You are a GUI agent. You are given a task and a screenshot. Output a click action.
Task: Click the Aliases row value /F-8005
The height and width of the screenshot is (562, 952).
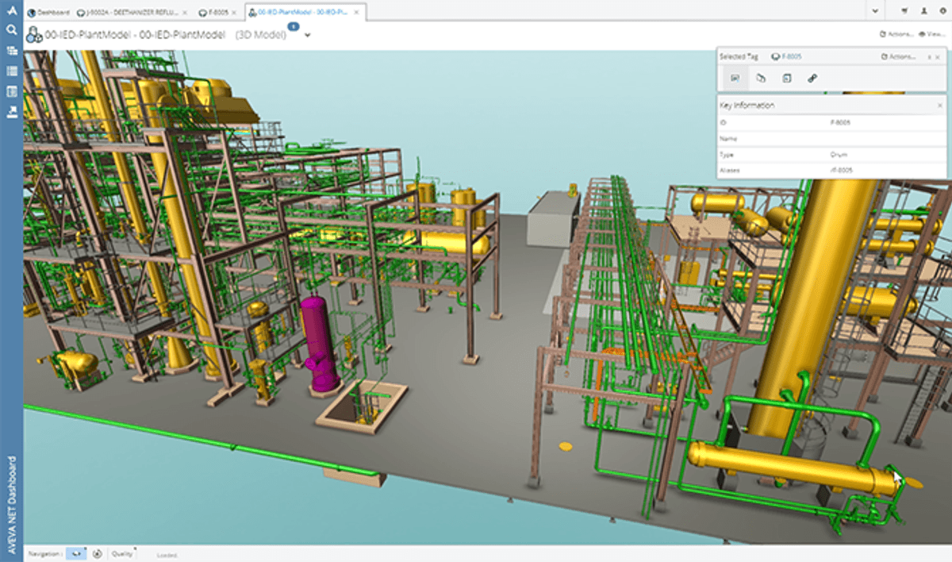(841, 169)
